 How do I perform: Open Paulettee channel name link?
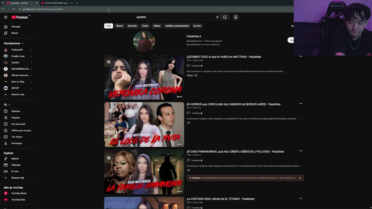pyautogui.click(x=193, y=36)
